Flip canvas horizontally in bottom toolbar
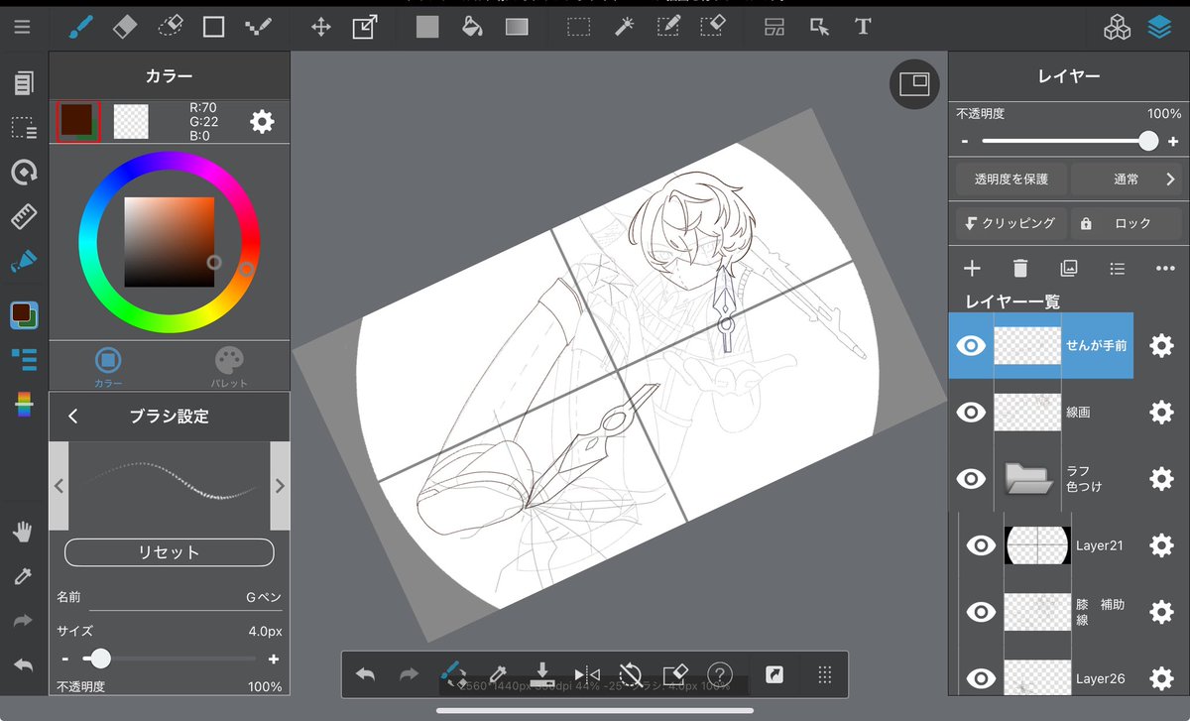 [587, 674]
